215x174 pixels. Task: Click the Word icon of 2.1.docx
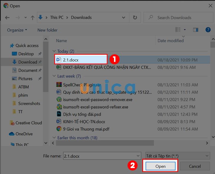59,60
